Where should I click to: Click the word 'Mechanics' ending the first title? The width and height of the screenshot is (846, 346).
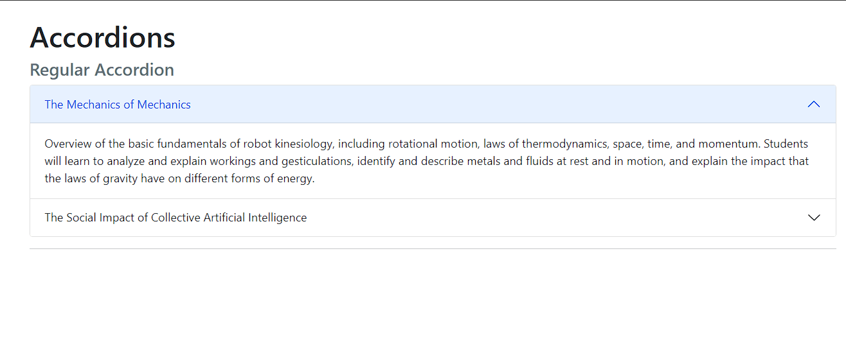164,105
